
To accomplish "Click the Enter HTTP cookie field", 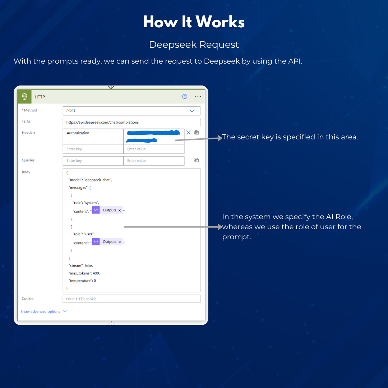I will coord(131,299).
